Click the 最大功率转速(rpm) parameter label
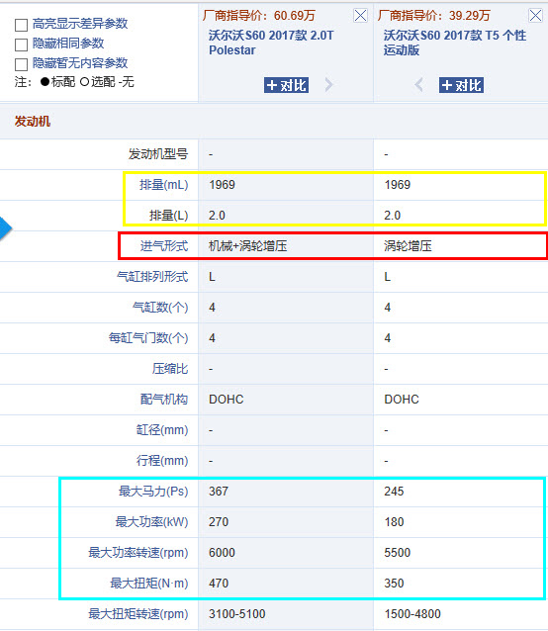The width and height of the screenshot is (548, 631). (x=138, y=553)
